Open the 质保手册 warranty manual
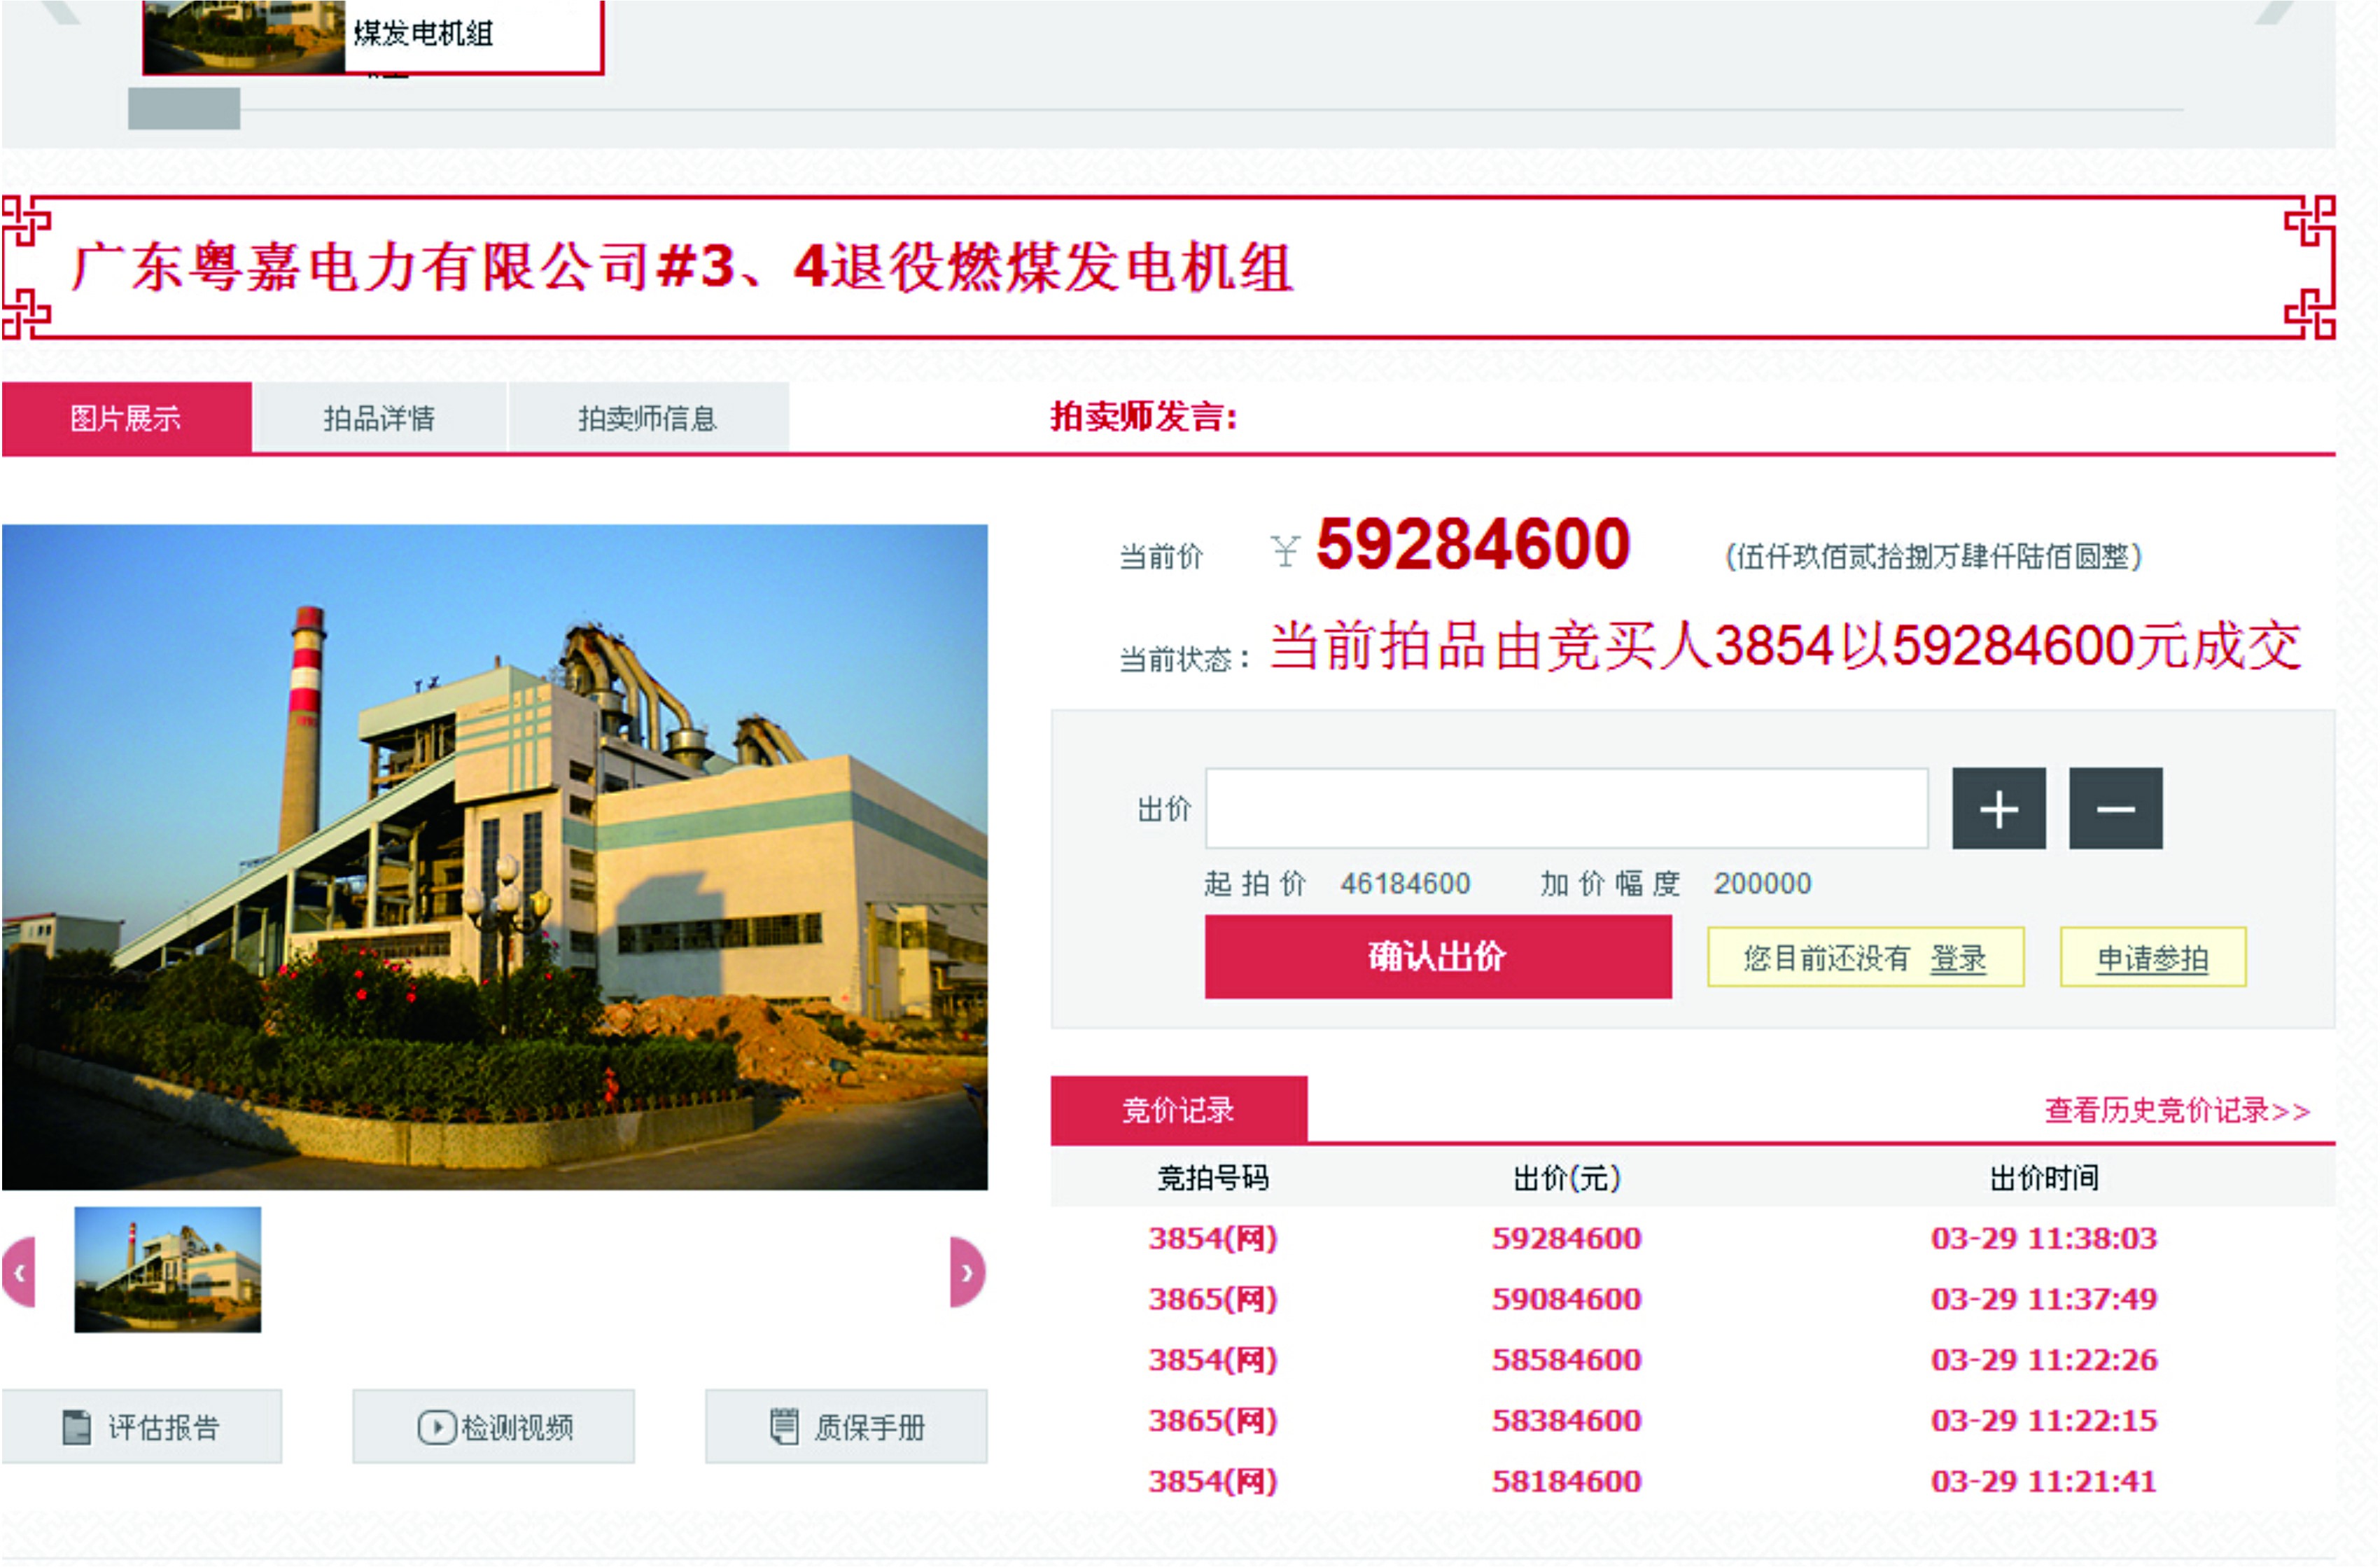2380x1567 pixels. (846, 1426)
